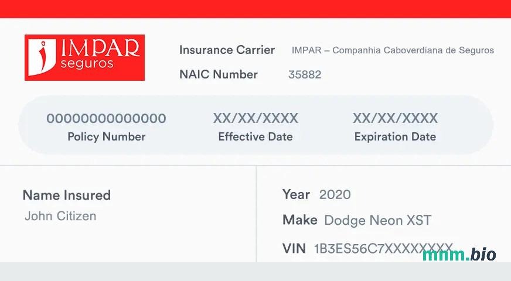Viewport: 511px width, 281px height.
Task: Click the NAIC Number label
Action: point(219,74)
